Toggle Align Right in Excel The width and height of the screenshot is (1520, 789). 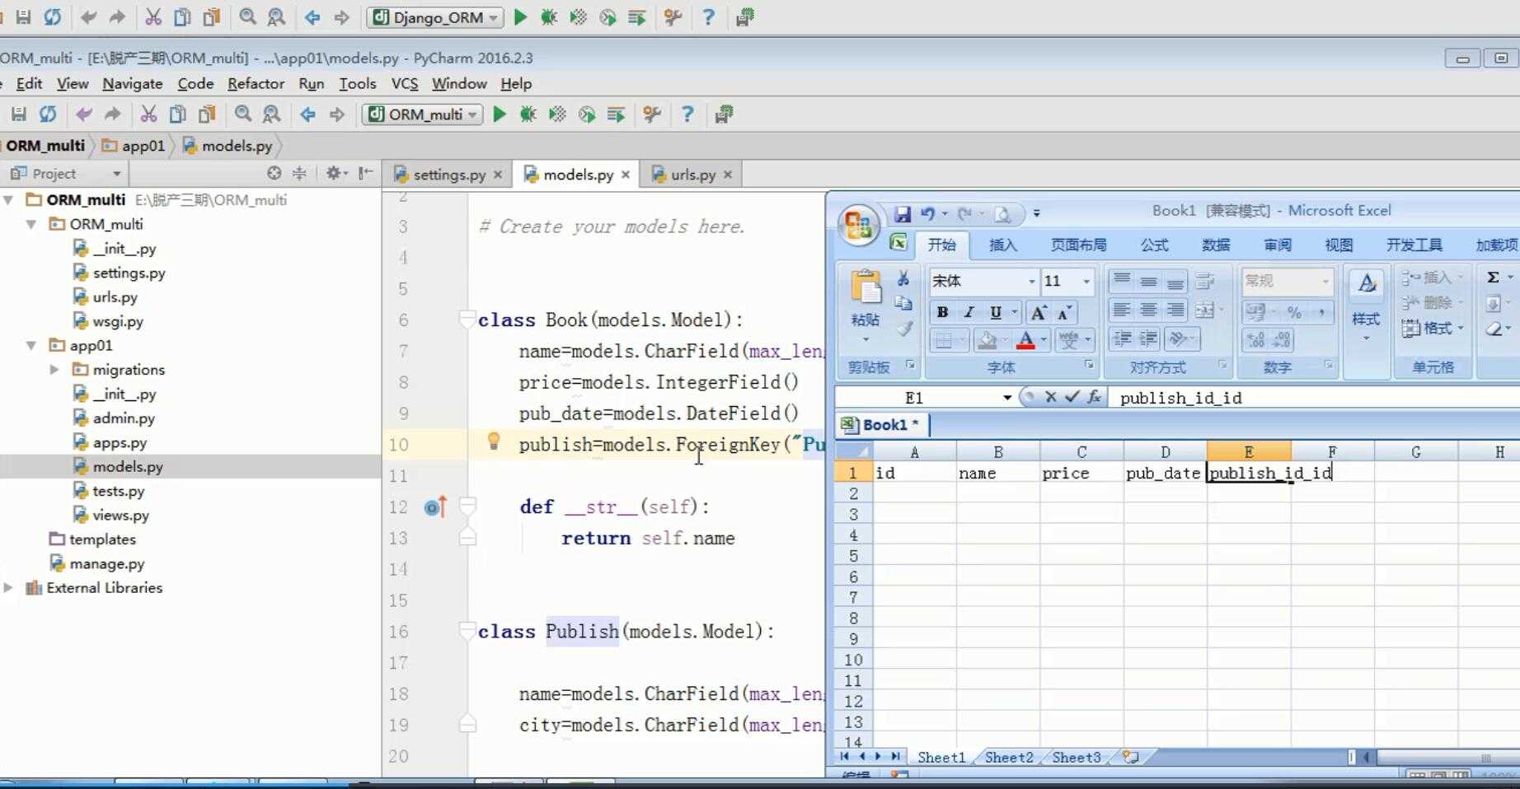(1175, 310)
